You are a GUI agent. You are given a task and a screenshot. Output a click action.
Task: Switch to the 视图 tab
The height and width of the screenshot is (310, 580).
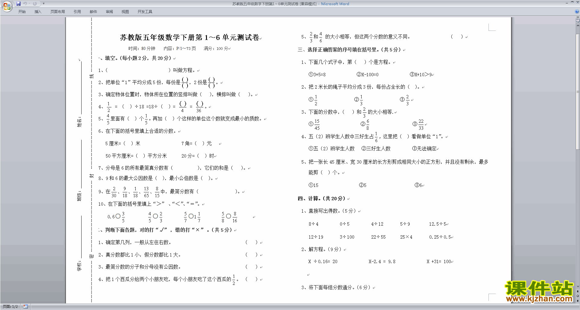pos(125,12)
